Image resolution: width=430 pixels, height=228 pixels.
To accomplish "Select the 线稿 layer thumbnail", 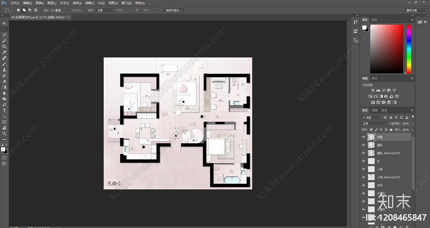I will 371,137.
